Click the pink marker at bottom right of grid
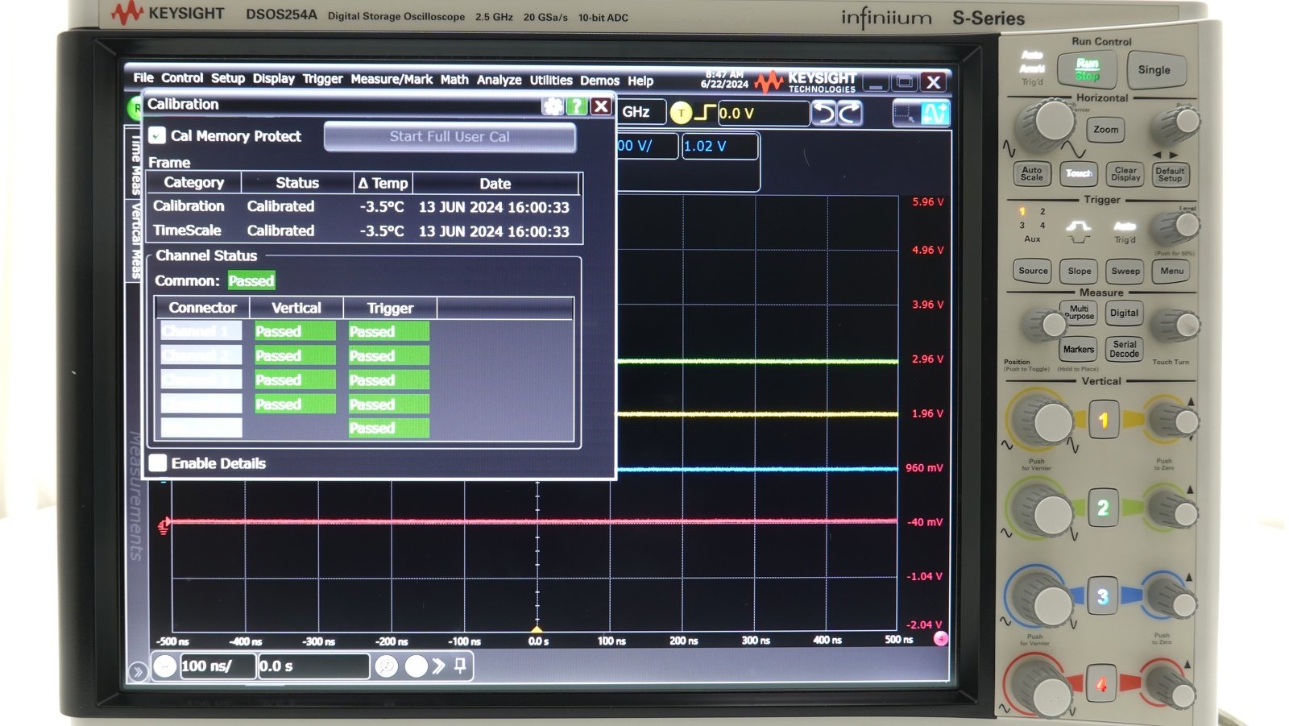This screenshot has height=726, width=1289. 940,638
